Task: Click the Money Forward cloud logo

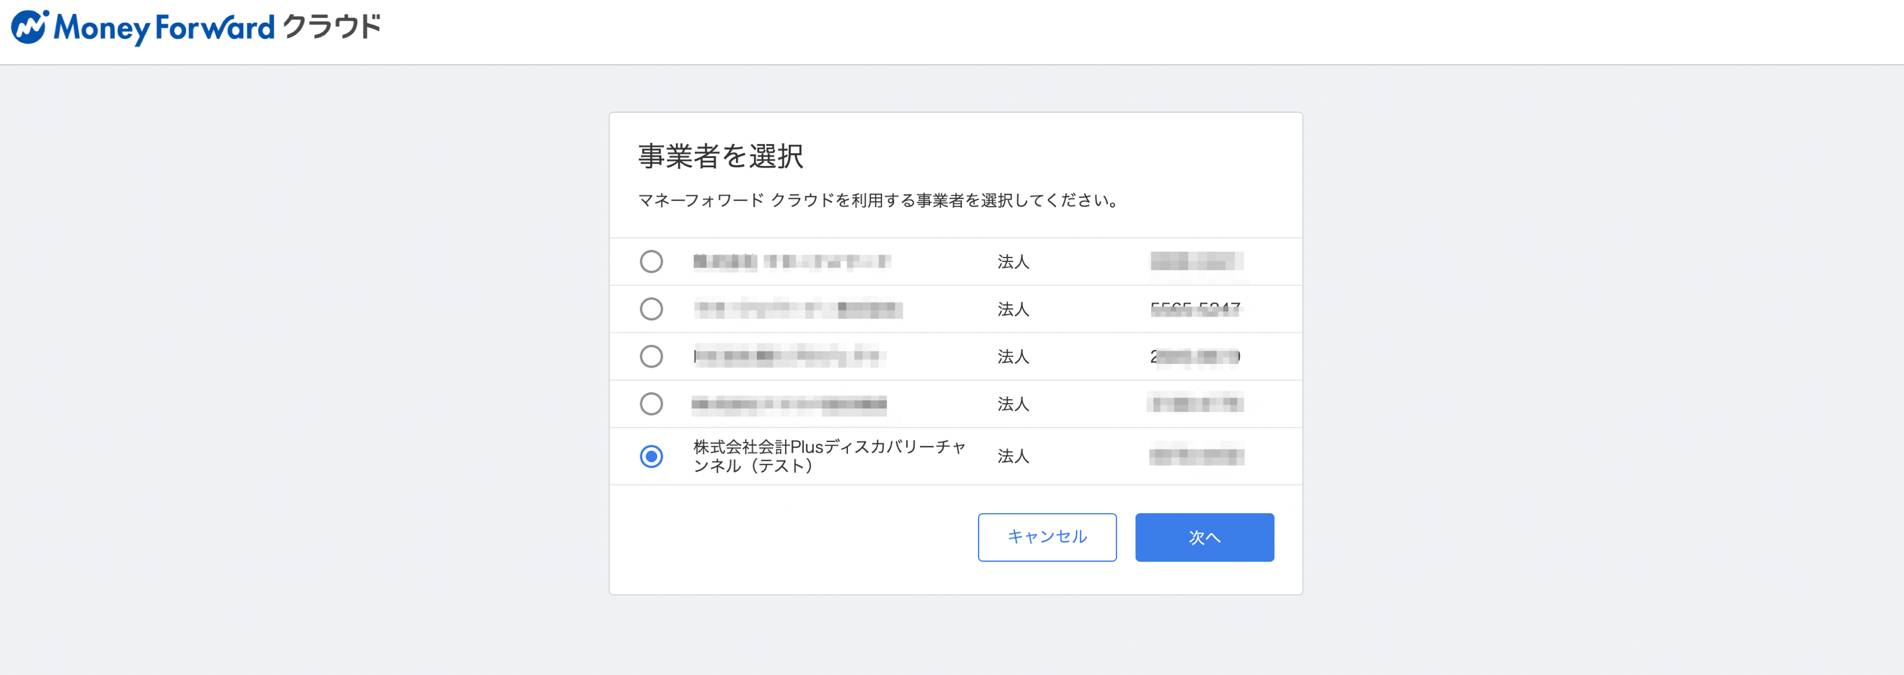Action: tap(196, 27)
